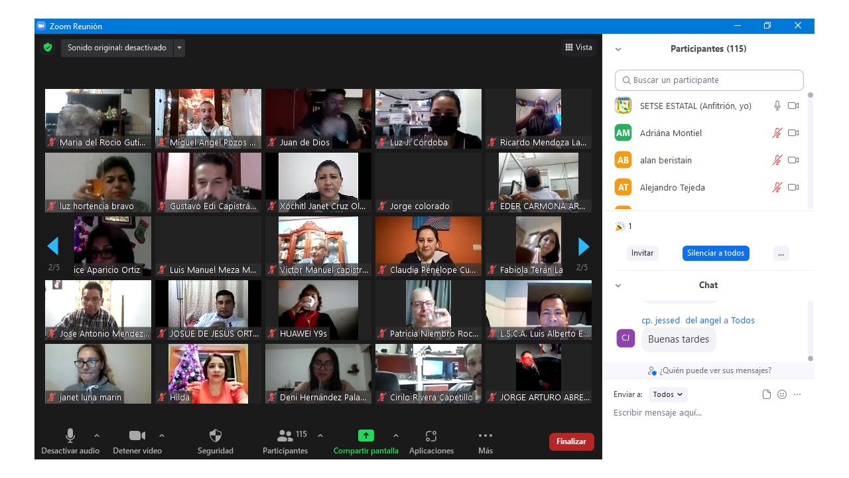Image resolution: width=849 pixels, height=478 pixels.
Task: Toggle SETSE ESTATAL camera icon
Action: [x=793, y=106]
